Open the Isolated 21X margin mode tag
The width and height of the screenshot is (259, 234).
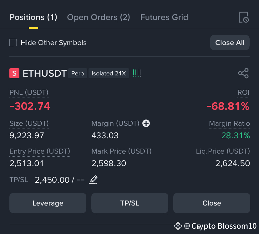click(x=109, y=73)
